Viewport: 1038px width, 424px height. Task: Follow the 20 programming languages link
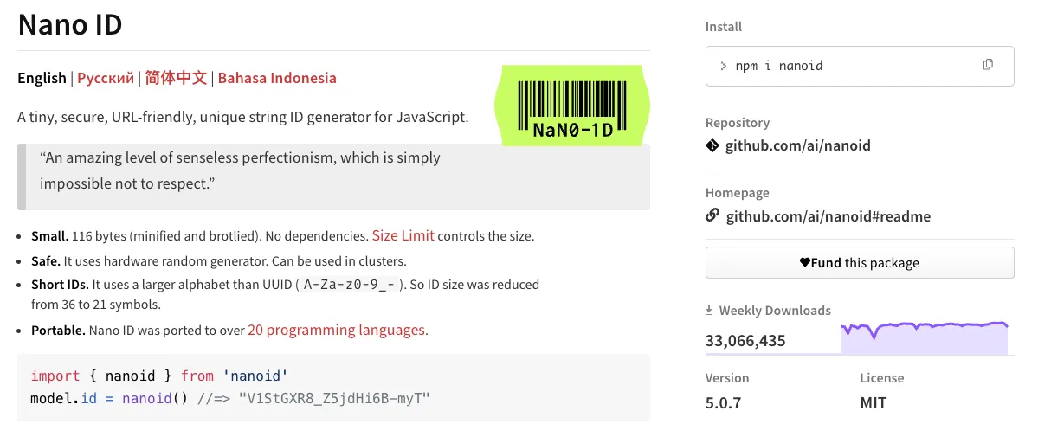click(338, 330)
